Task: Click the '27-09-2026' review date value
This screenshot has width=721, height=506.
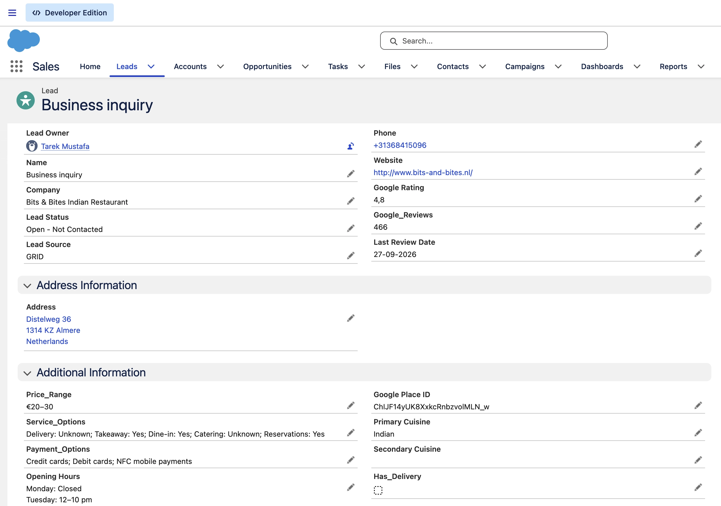Action: tap(395, 254)
